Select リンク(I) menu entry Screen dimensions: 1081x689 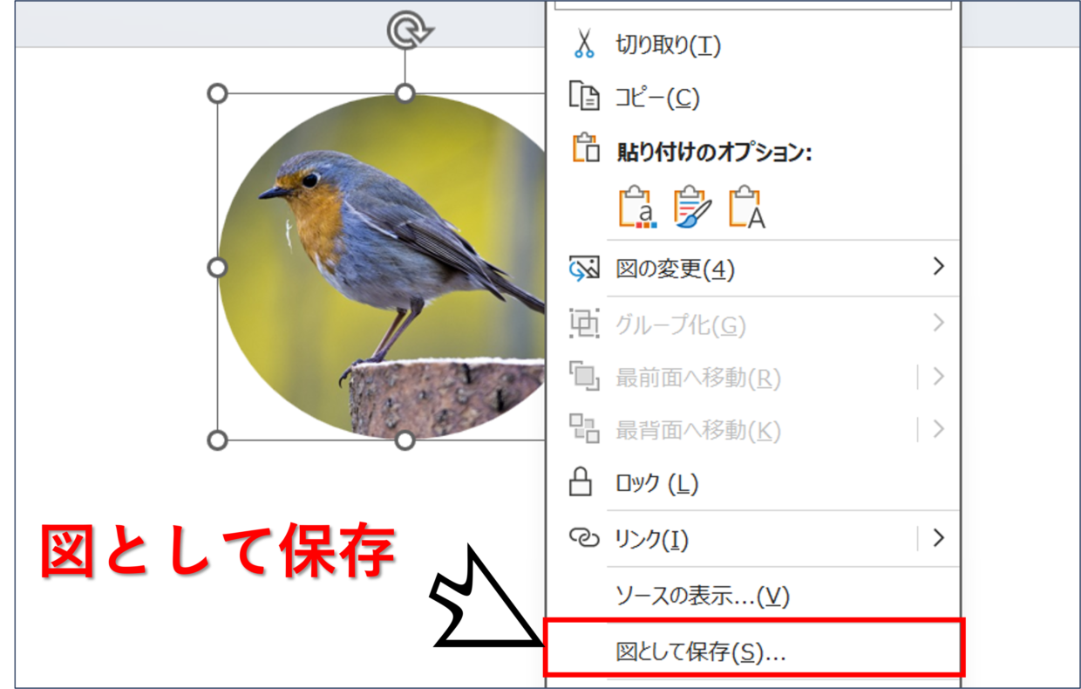(753, 539)
